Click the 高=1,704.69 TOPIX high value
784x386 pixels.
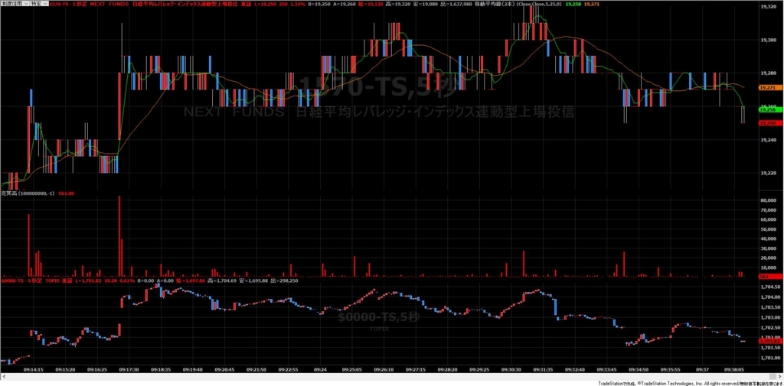[222, 281]
